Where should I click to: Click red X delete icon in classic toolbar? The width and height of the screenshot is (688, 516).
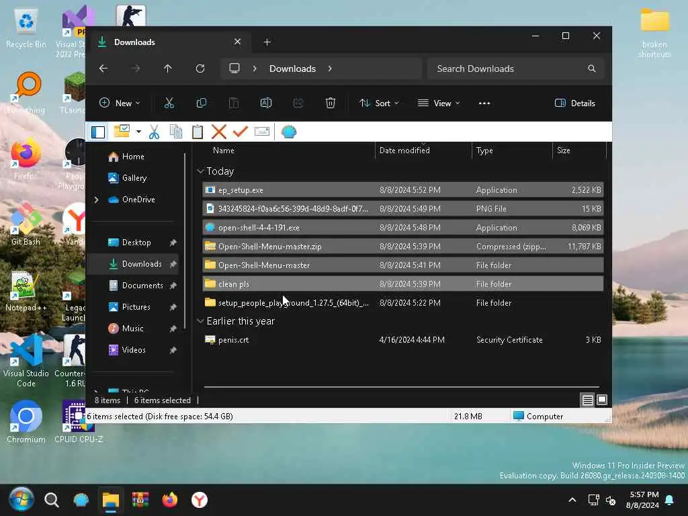[218, 132]
